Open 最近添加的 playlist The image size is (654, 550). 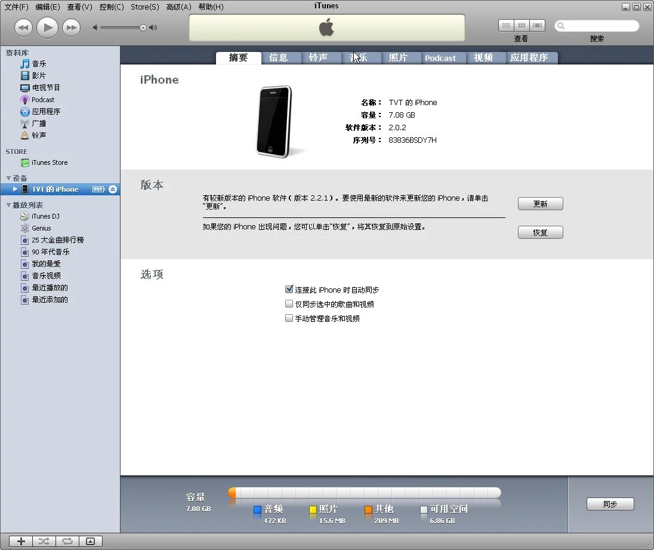point(50,300)
